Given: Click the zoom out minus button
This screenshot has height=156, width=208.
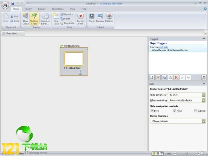Looking at the screenshot, I should (175, 153).
